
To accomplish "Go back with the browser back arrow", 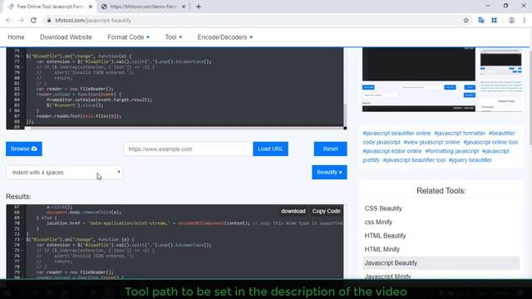I will (x=8, y=20).
